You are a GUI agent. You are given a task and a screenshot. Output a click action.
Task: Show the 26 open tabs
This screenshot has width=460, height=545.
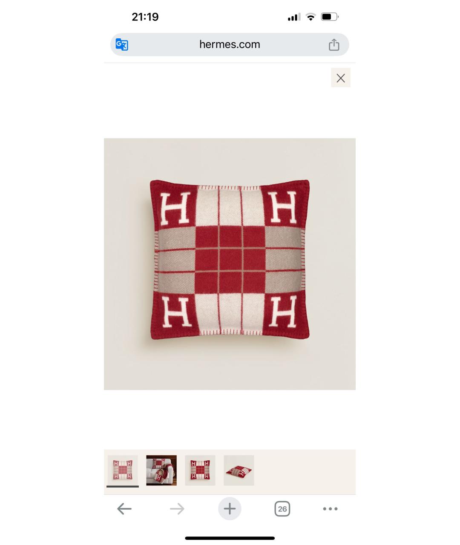[x=282, y=509]
